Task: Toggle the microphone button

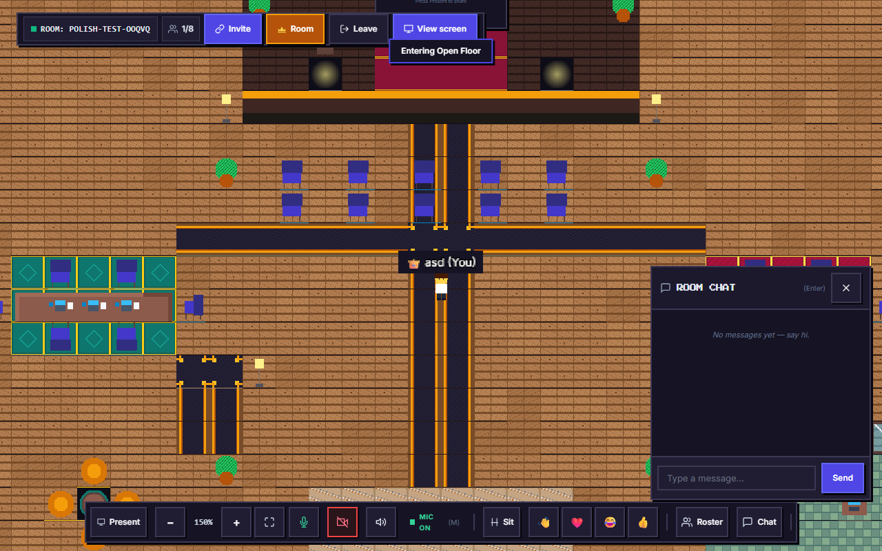Action: click(304, 522)
